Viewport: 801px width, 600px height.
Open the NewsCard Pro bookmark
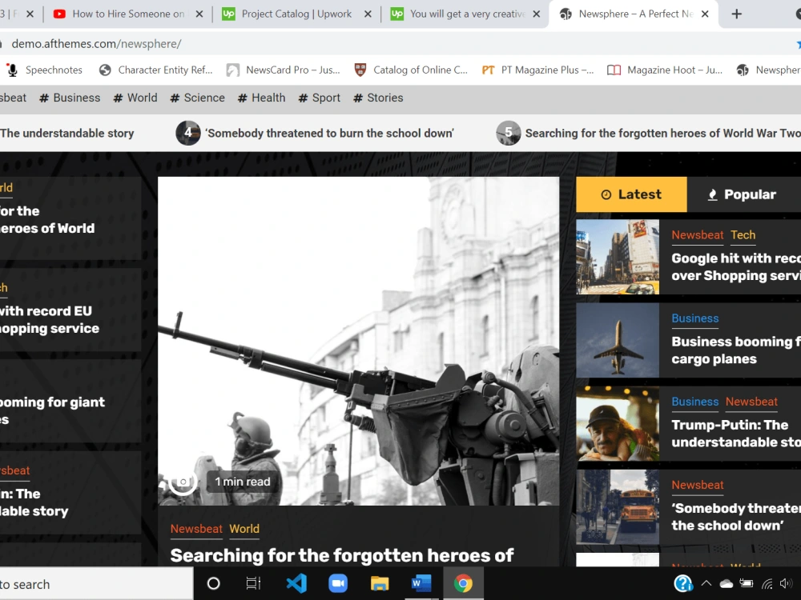284,70
